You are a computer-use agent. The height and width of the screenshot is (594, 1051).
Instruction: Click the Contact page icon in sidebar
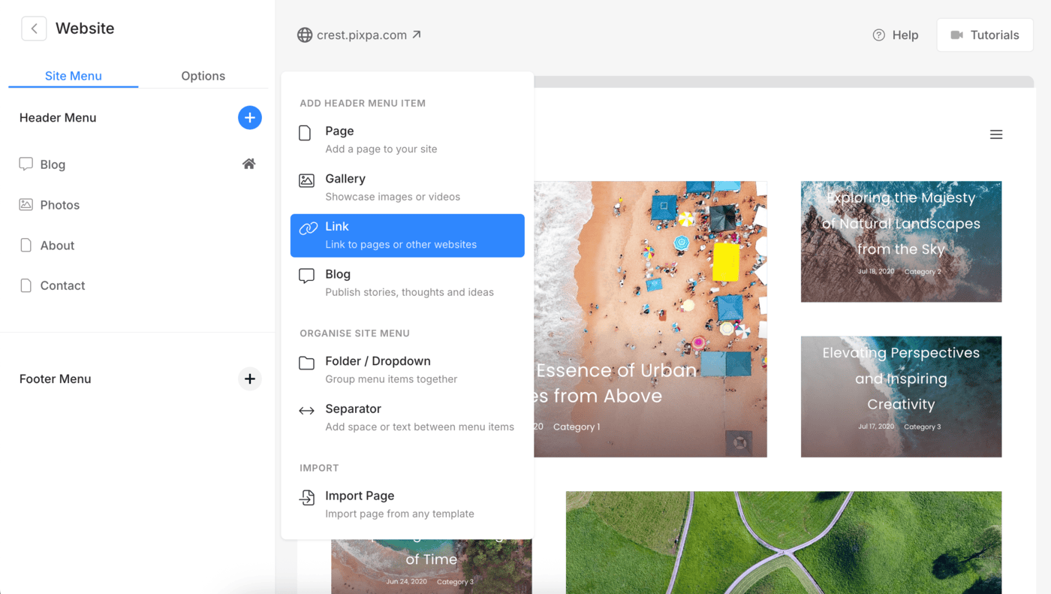pyautogui.click(x=26, y=285)
